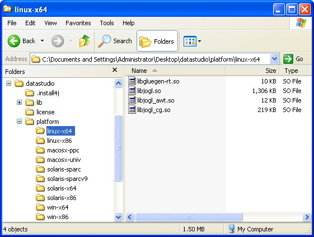Select the win-x64 folder
The height and width of the screenshot is (237, 314).
pos(58,207)
